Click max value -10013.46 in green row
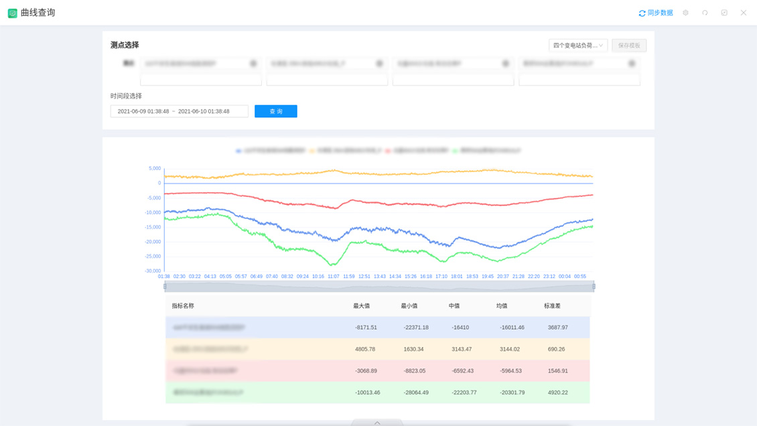 click(x=367, y=393)
